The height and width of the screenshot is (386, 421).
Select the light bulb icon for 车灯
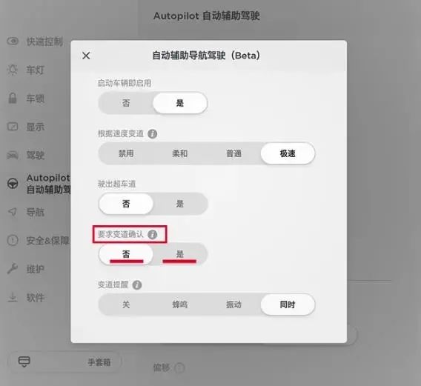click(13, 70)
